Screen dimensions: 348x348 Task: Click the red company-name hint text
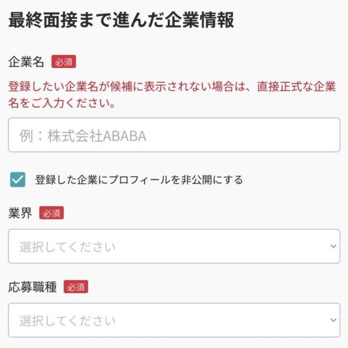(172, 95)
